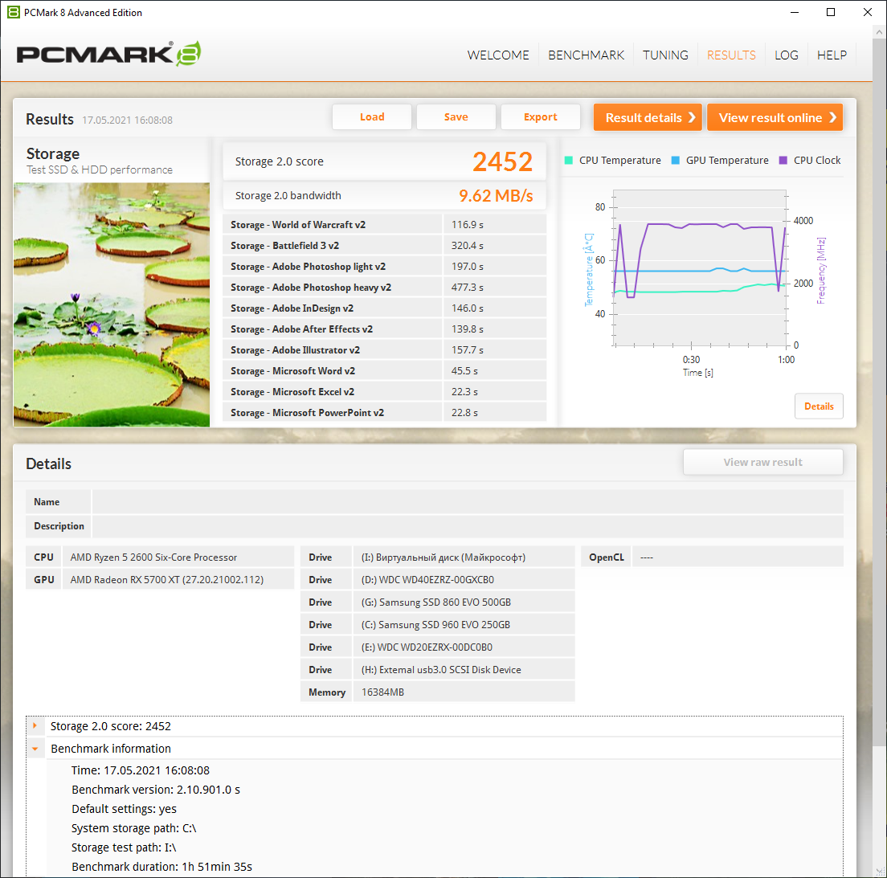
Task: Click the Storage test path line
Action: point(124,847)
